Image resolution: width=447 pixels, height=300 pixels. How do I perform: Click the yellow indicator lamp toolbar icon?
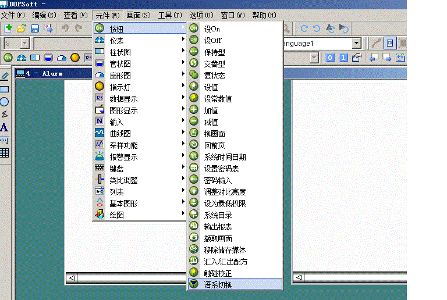coord(74,58)
